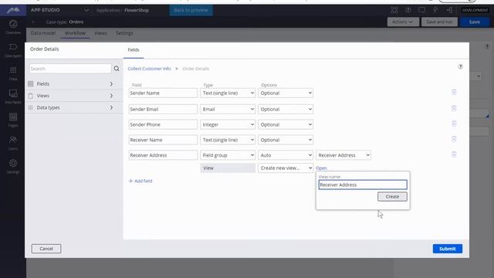Expand the Views section chevron
Image resolution: width=494 pixels, height=278 pixels.
pos(111,96)
